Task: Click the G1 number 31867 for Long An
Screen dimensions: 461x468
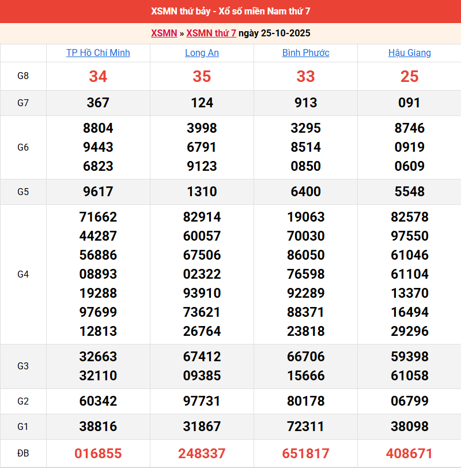Action: (202, 426)
